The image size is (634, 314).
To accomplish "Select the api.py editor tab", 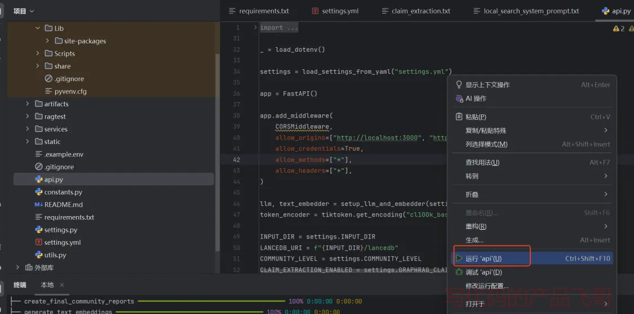I will 616,11.
